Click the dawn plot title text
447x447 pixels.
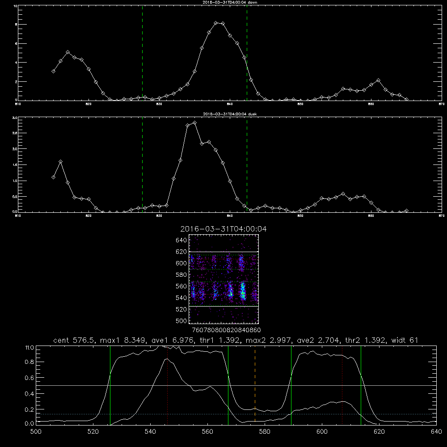(230, 2)
